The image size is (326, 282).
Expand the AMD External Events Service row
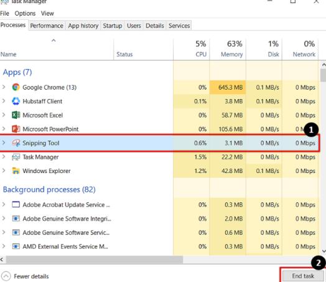[4, 247]
